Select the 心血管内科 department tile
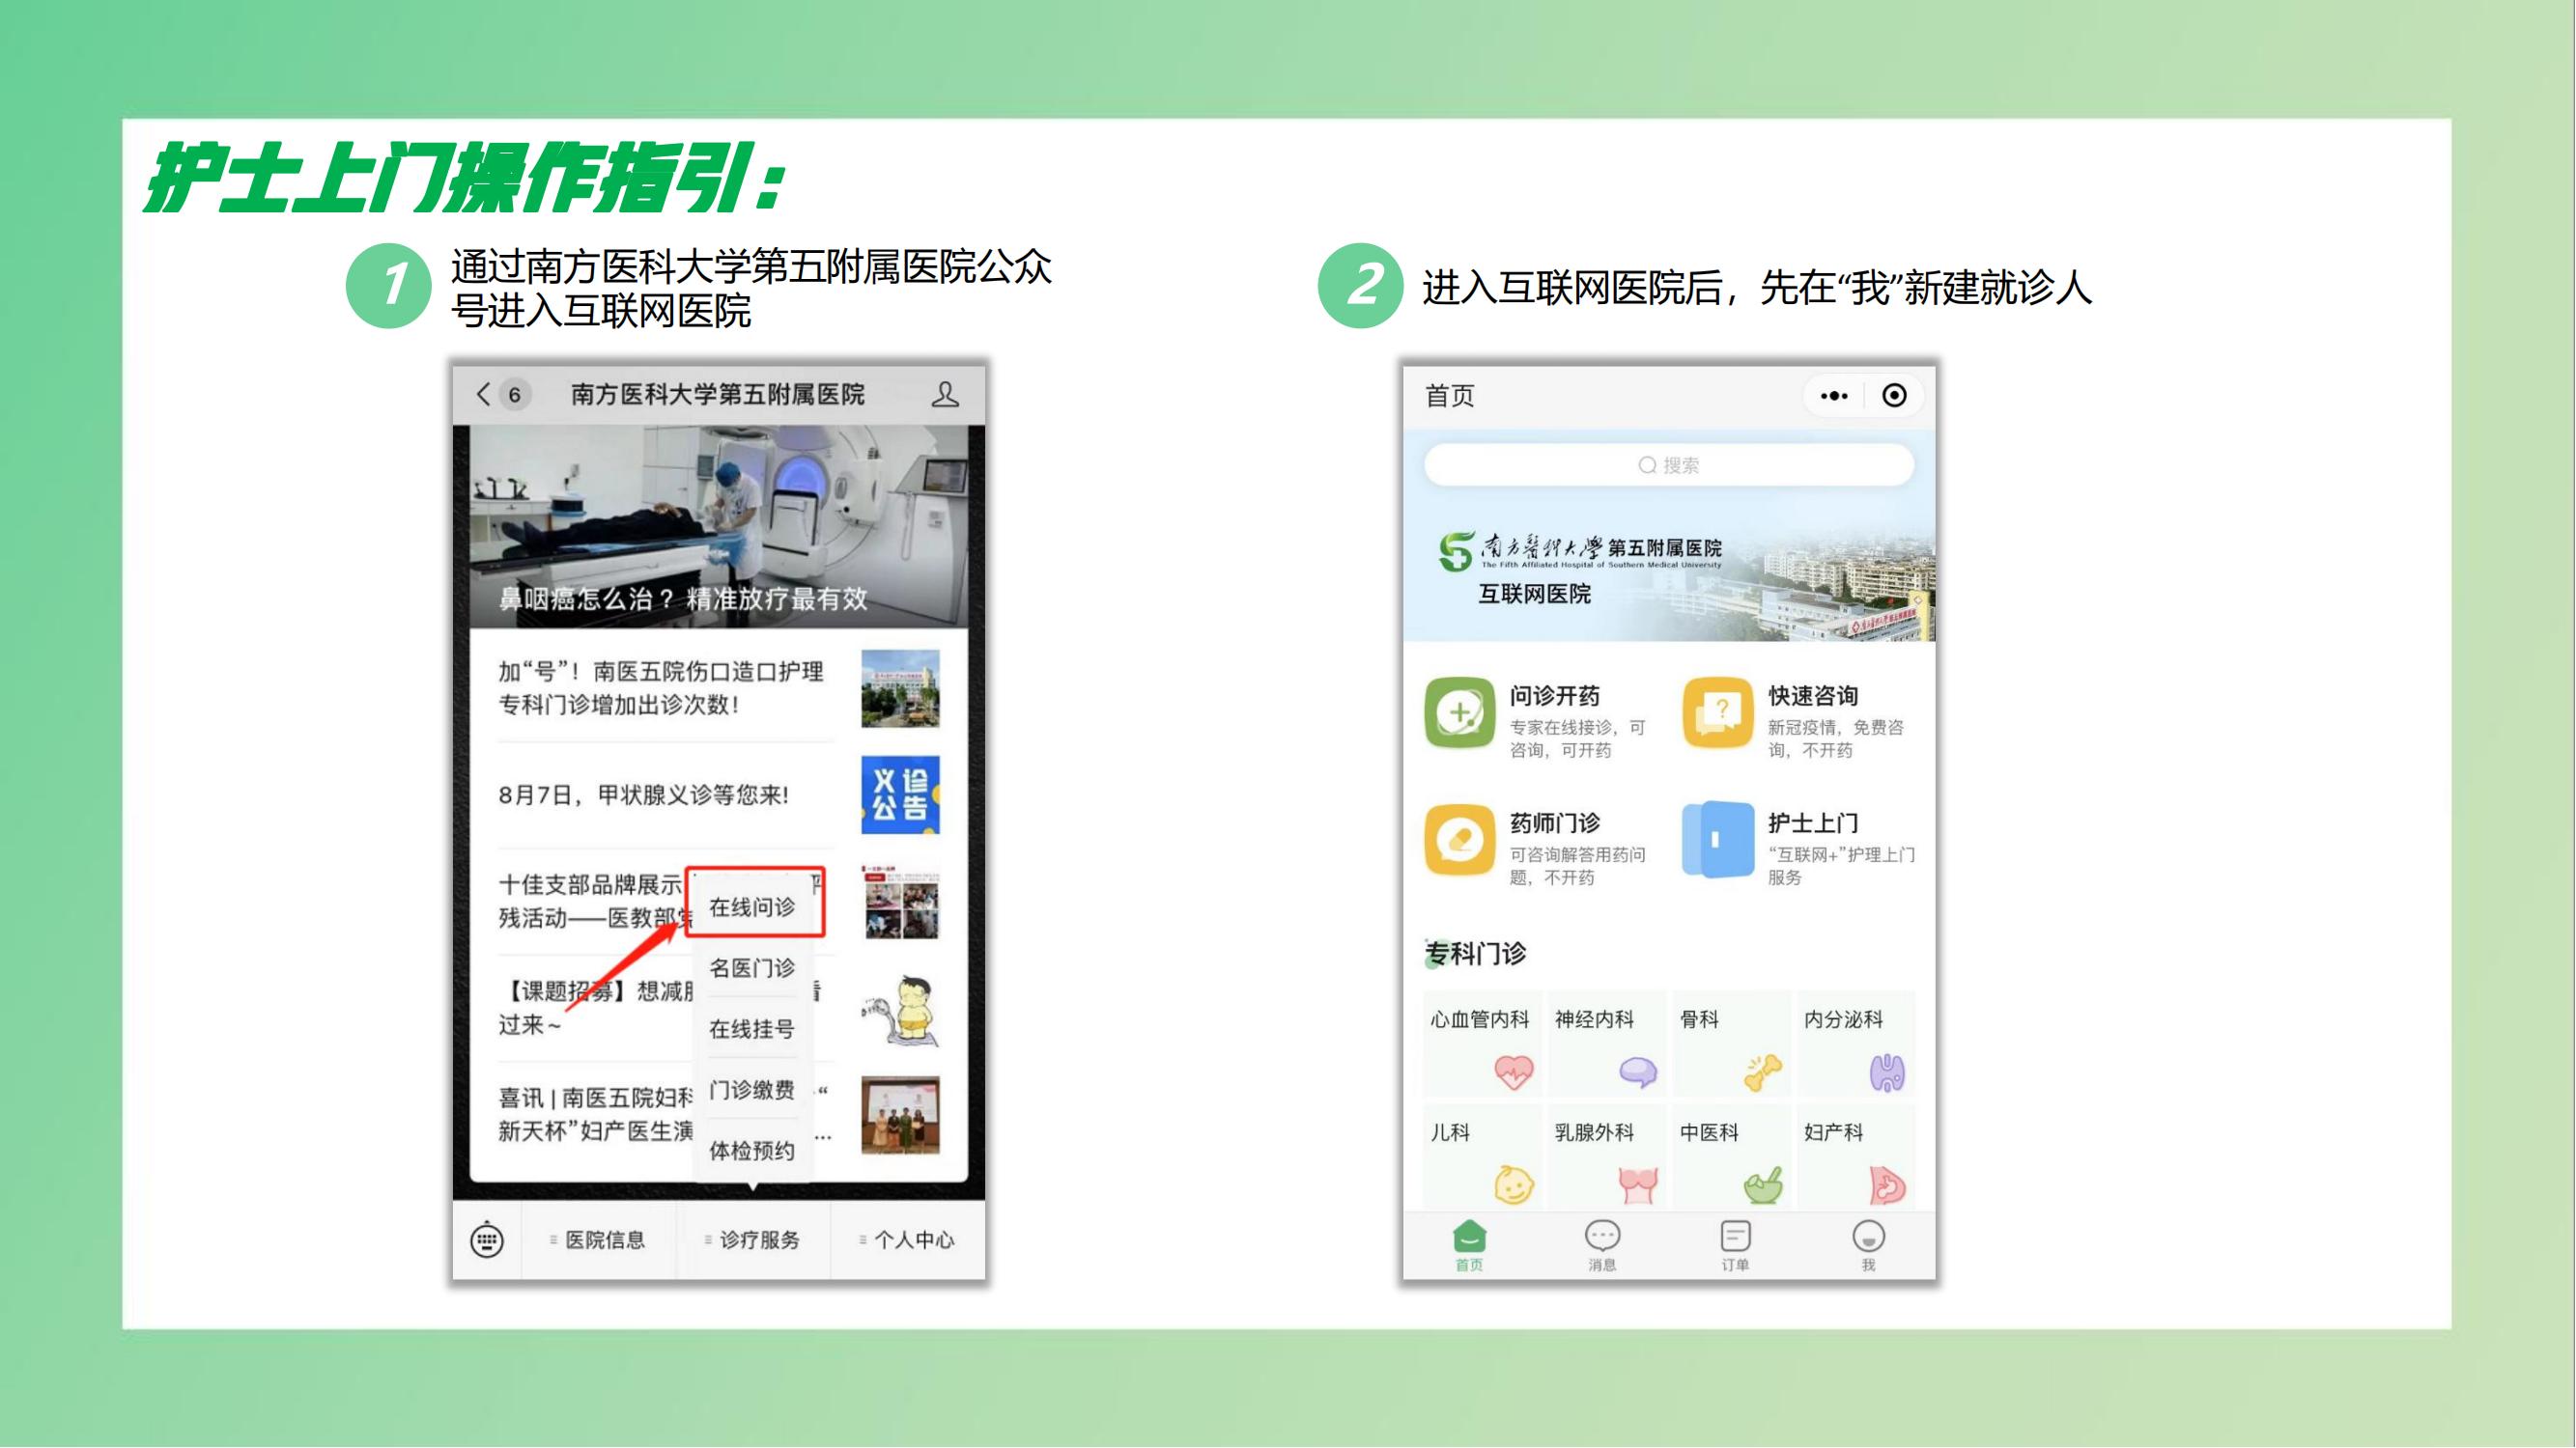 click(1482, 1044)
